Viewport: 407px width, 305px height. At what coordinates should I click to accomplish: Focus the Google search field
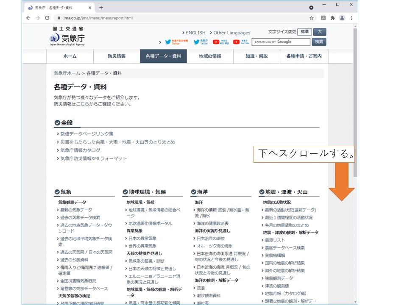click(281, 42)
